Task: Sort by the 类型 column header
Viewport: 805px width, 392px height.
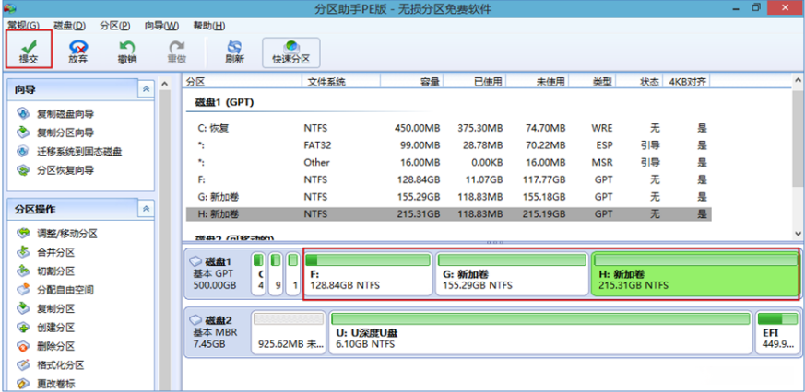Action: tap(593, 82)
